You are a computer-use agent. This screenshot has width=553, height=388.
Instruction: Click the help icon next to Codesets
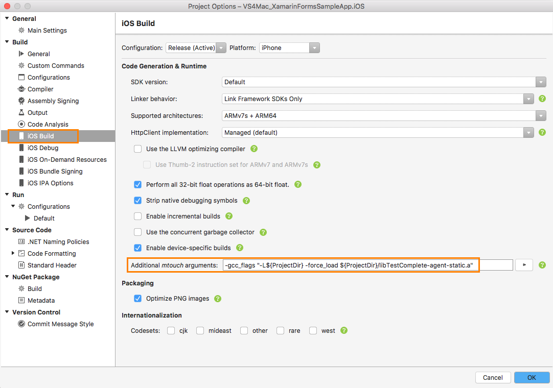pos(343,330)
